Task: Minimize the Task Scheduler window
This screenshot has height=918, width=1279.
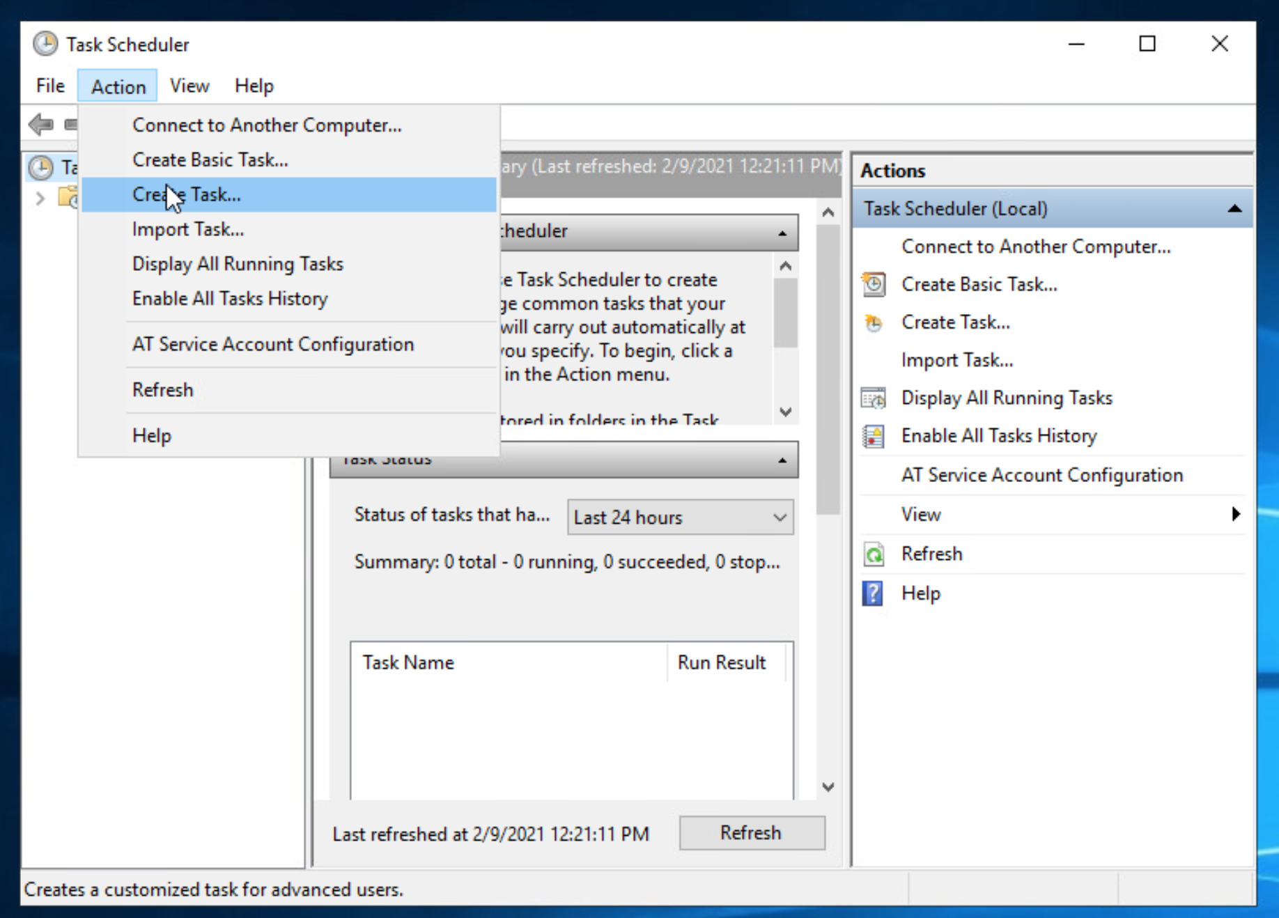Action: pyautogui.click(x=1076, y=45)
